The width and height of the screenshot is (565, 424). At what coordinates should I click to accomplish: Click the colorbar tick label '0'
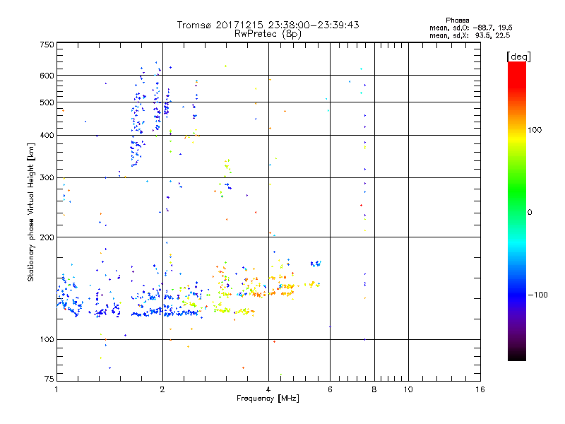[x=530, y=213]
